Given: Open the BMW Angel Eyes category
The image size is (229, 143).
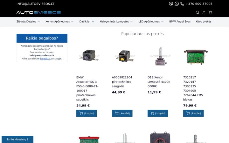Looking at the screenshot, I should click(180, 22).
